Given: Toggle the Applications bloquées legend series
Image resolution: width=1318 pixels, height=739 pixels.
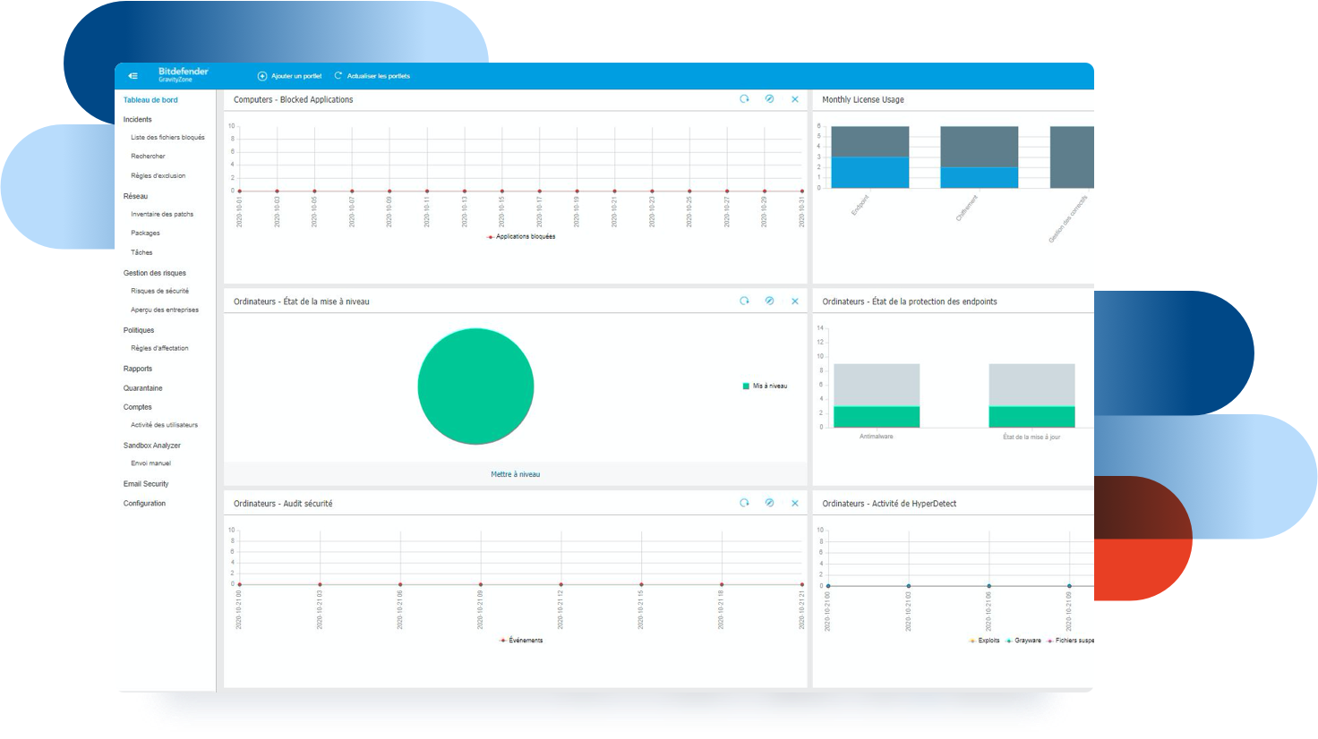Looking at the screenshot, I should (521, 237).
